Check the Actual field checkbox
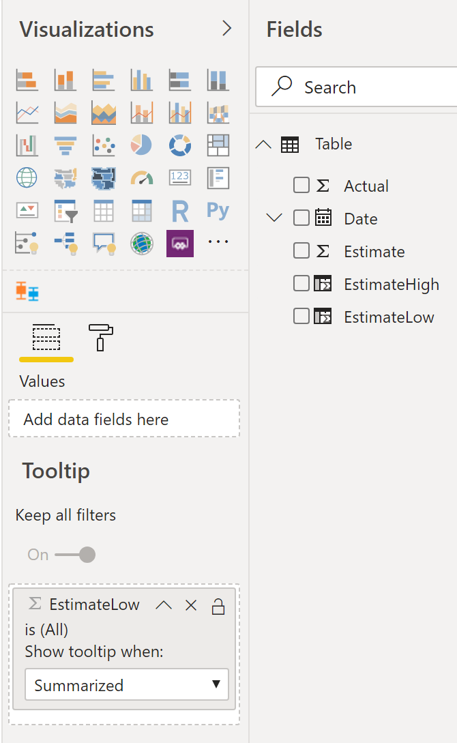The width and height of the screenshot is (457, 743). 301,186
